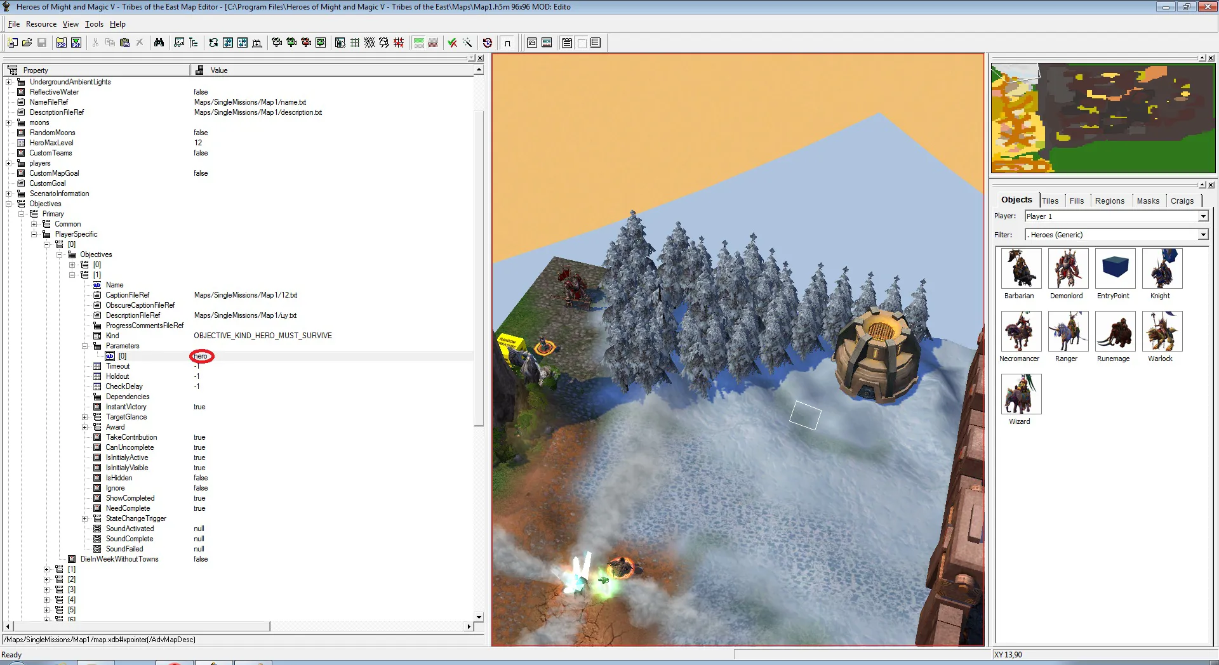Screen dimensions: 1219x665
Task: Click the red circled R icon
Action: pos(487,43)
